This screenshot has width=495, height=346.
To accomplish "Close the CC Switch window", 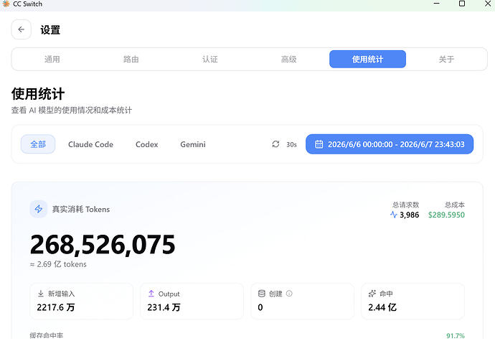I will [x=488, y=4].
